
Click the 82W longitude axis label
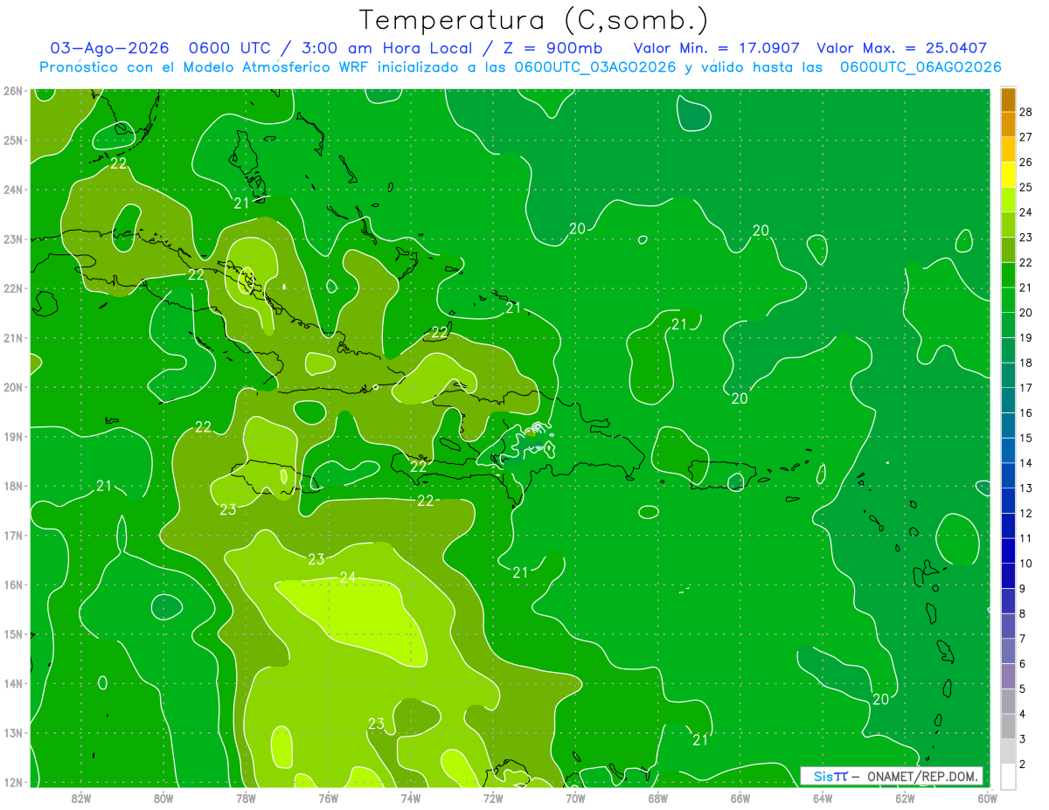[81, 799]
